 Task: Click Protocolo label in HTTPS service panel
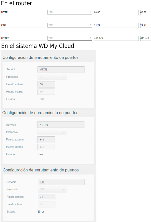(12, 132)
